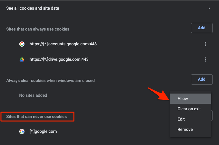Screen dimensions: 219x145
Task: Click Sites that can always use cookies heading
Action: (38, 29)
